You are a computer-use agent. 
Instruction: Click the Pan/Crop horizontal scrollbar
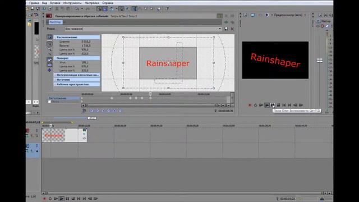pyautogui.click(x=151, y=105)
